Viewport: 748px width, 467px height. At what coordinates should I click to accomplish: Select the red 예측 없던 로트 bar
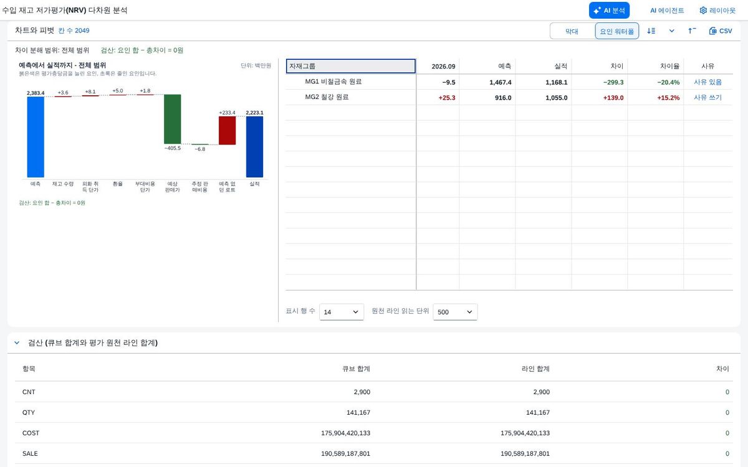tap(227, 130)
